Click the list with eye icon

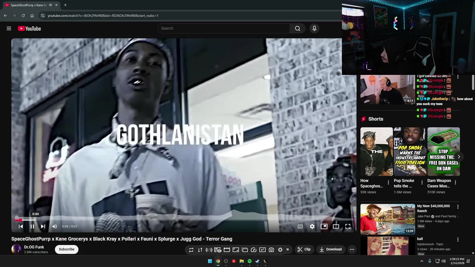click(218, 250)
